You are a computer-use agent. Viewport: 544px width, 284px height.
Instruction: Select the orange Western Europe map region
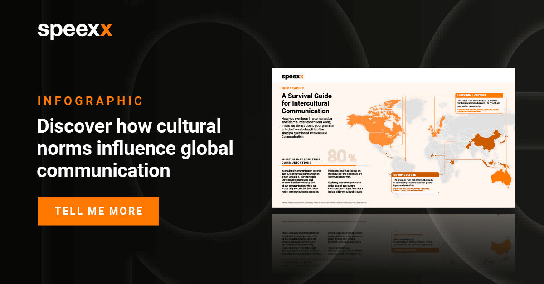pos(435,134)
